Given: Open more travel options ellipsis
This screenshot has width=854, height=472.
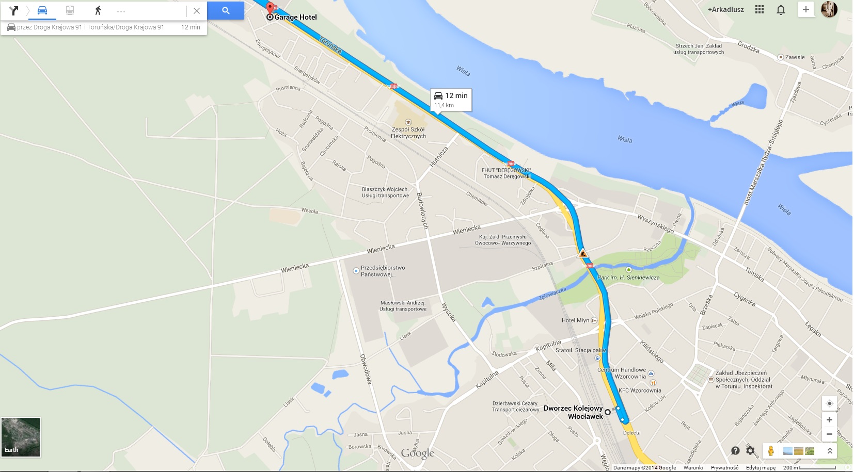Looking at the screenshot, I should [121, 11].
